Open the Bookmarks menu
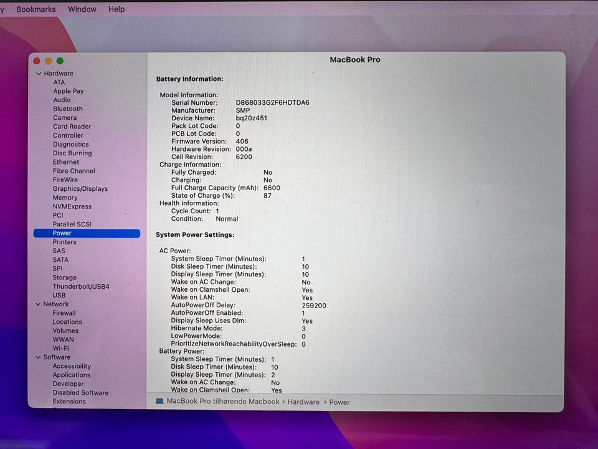 (36, 9)
